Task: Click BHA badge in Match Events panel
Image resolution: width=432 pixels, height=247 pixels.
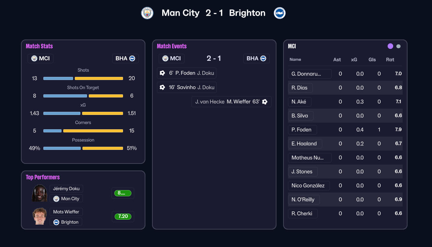Action: click(x=256, y=58)
